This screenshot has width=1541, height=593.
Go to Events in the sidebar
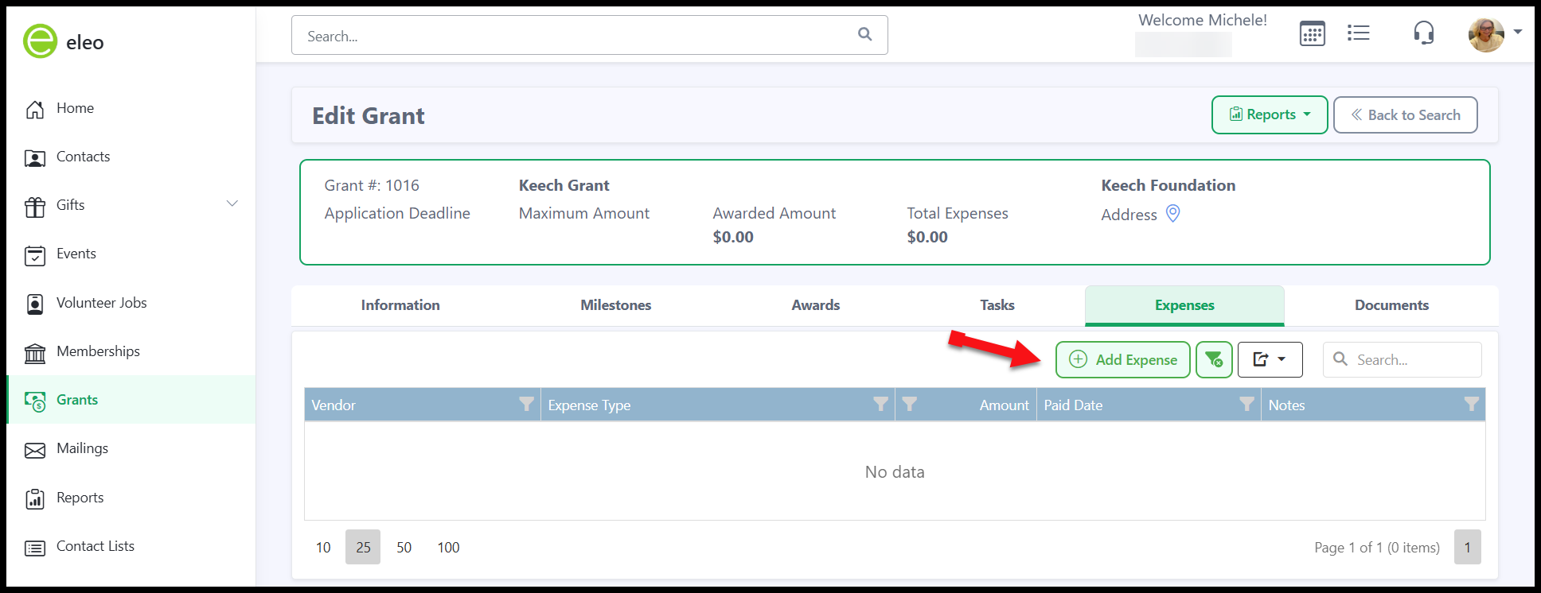click(x=76, y=254)
